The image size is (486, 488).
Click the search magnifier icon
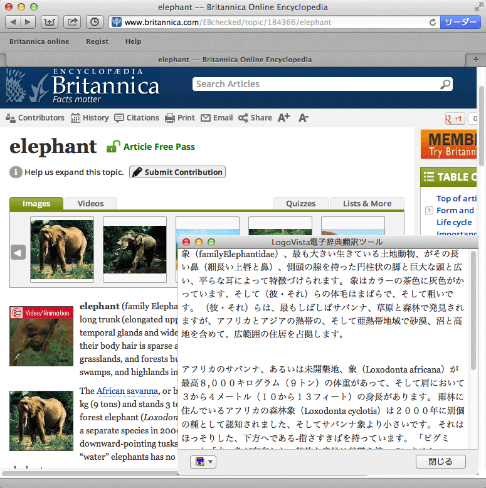[445, 84]
